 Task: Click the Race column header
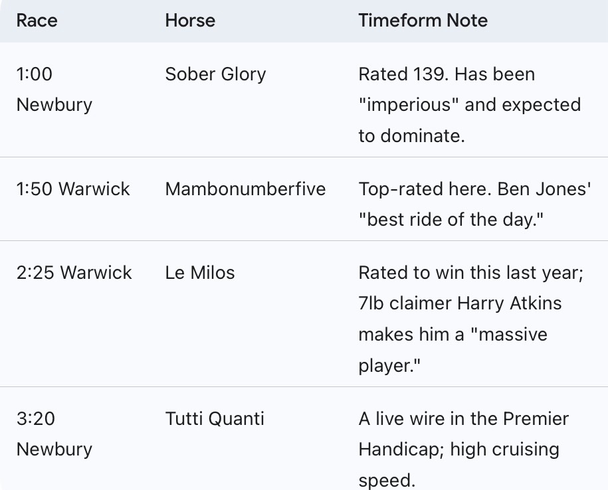37,20
